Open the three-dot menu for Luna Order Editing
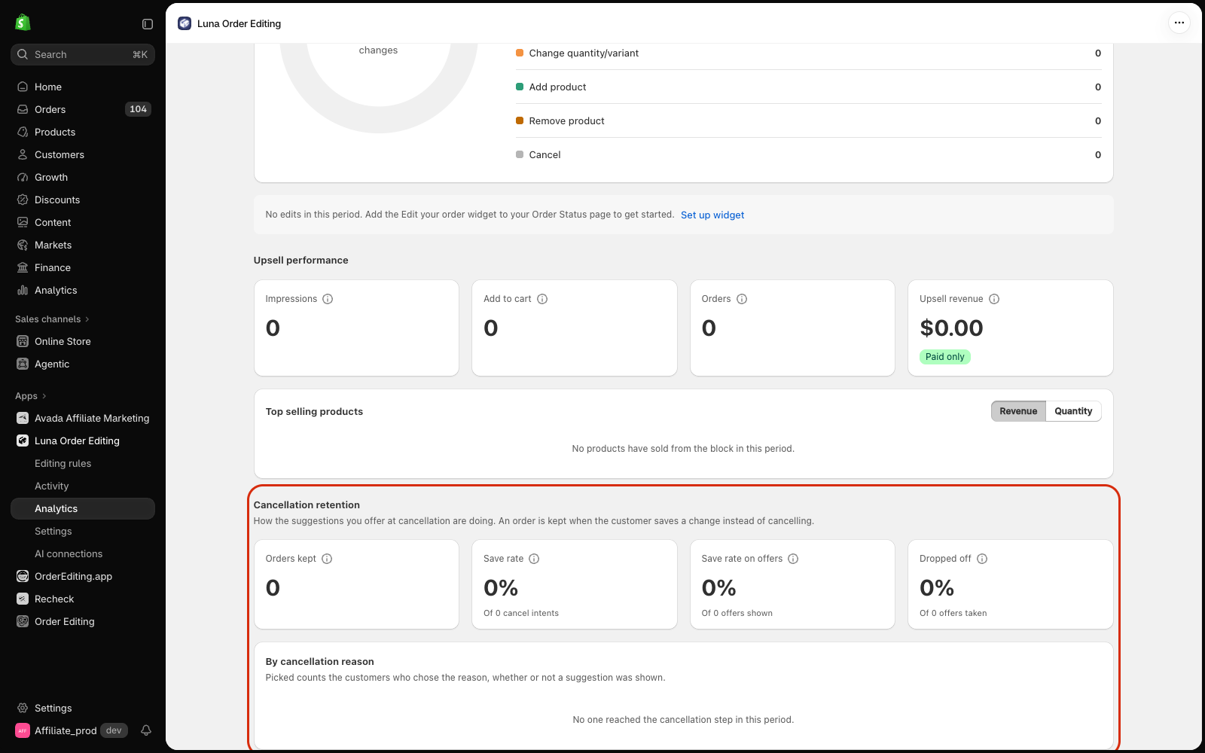Image resolution: width=1205 pixels, height=753 pixels. pos(1179,23)
